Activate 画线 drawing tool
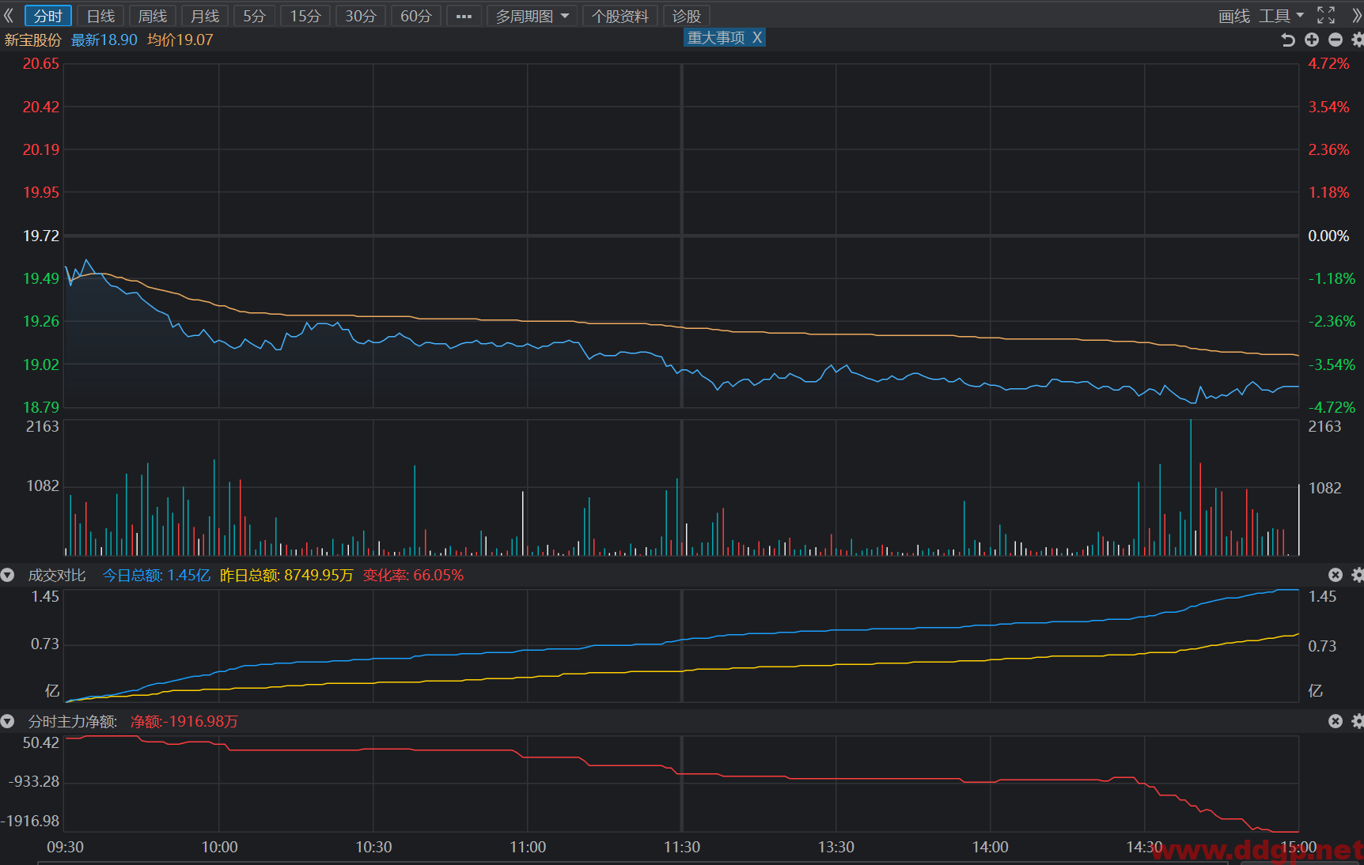The image size is (1364, 865). (1234, 16)
